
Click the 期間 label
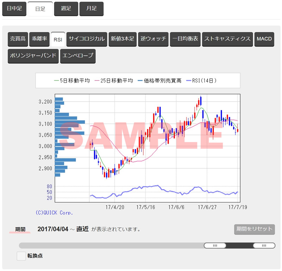(x=20, y=229)
